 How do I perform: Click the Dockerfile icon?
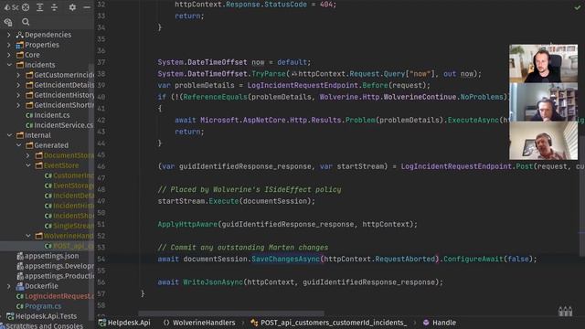(x=20, y=286)
